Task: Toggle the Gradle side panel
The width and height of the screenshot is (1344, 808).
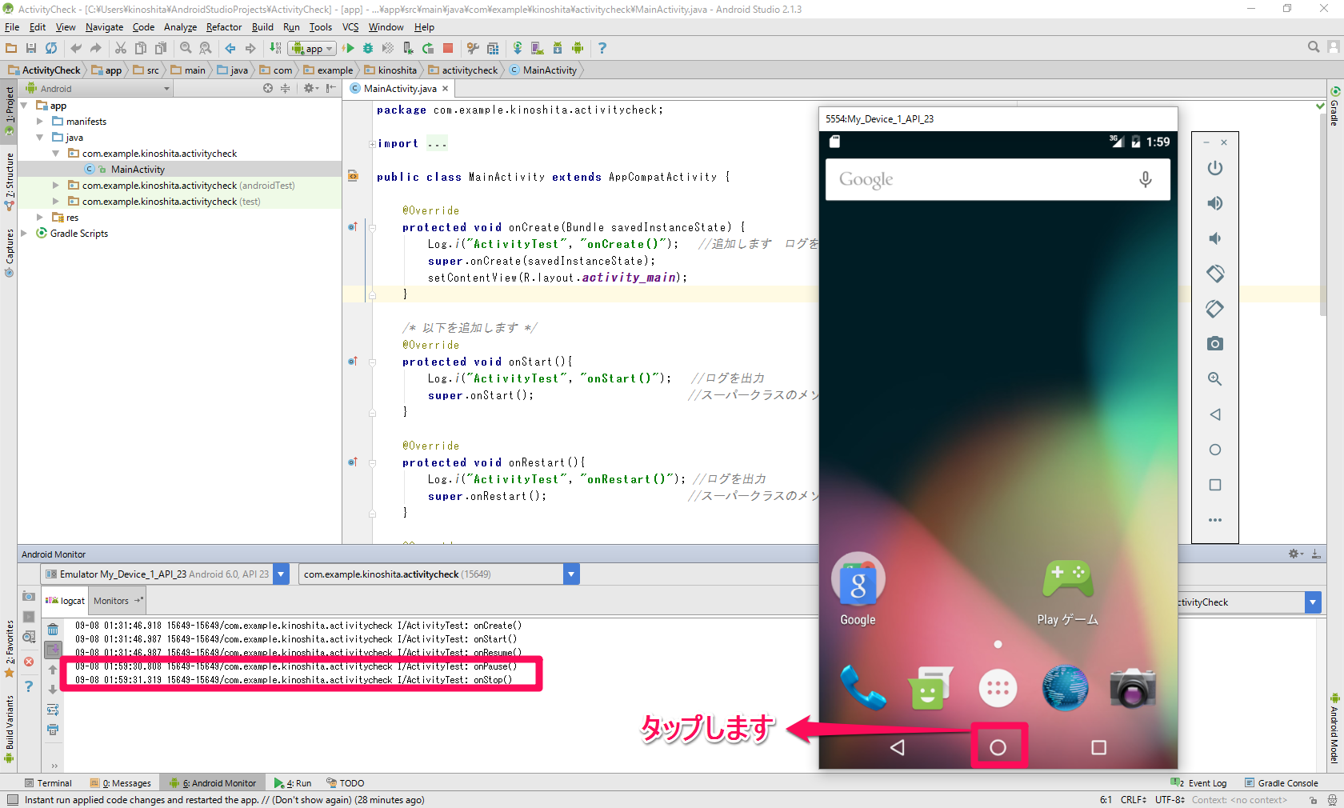Action: click(x=1334, y=106)
